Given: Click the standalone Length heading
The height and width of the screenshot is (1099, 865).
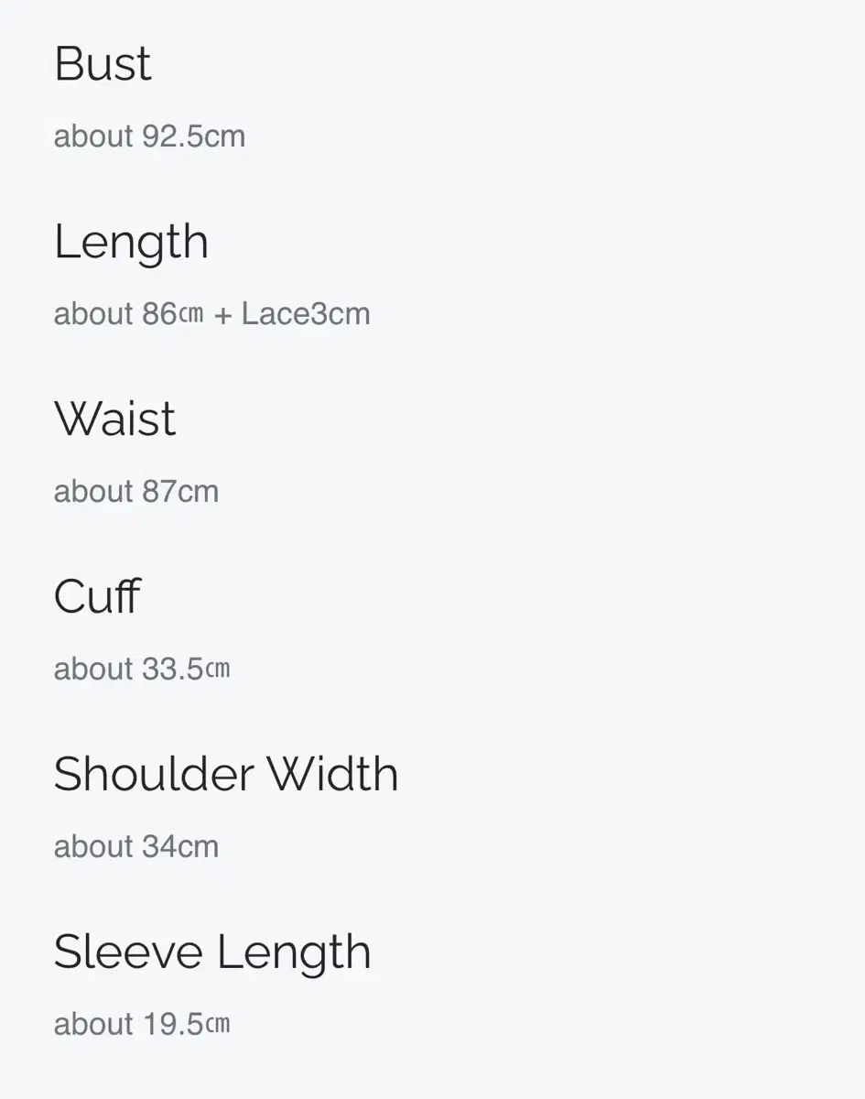Looking at the screenshot, I should click(131, 243).
